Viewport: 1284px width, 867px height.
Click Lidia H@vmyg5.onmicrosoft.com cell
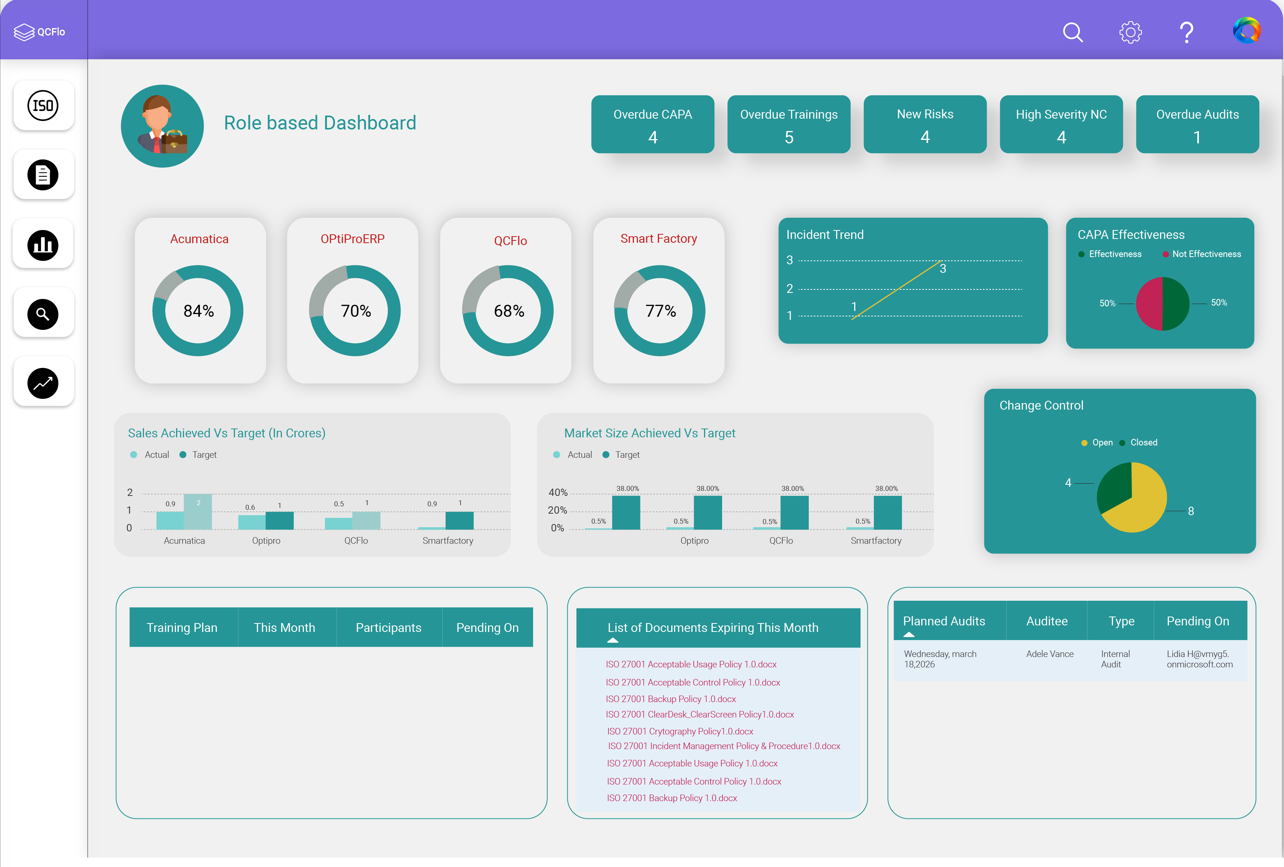1200,659
